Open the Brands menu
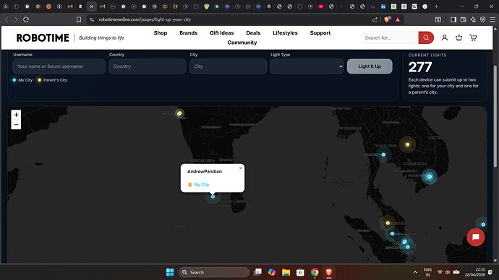Image resolution: width=499 pixels, height=280 pixels. (189, 32)
